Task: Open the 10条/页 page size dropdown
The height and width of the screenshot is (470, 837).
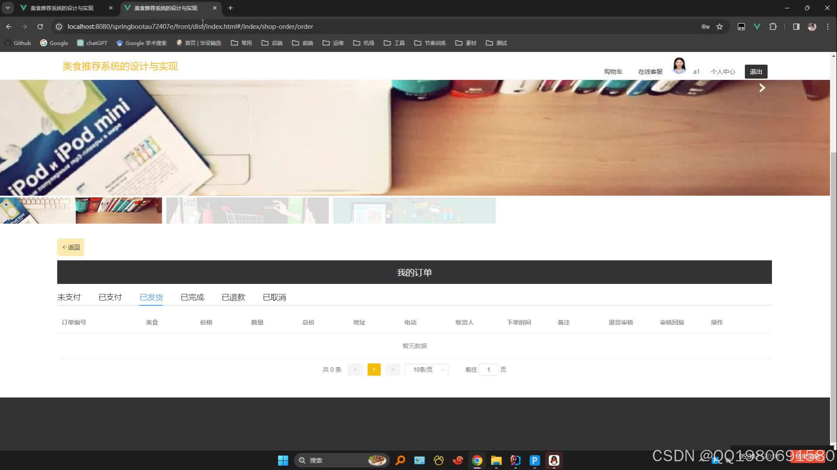Action: point(427,370)
